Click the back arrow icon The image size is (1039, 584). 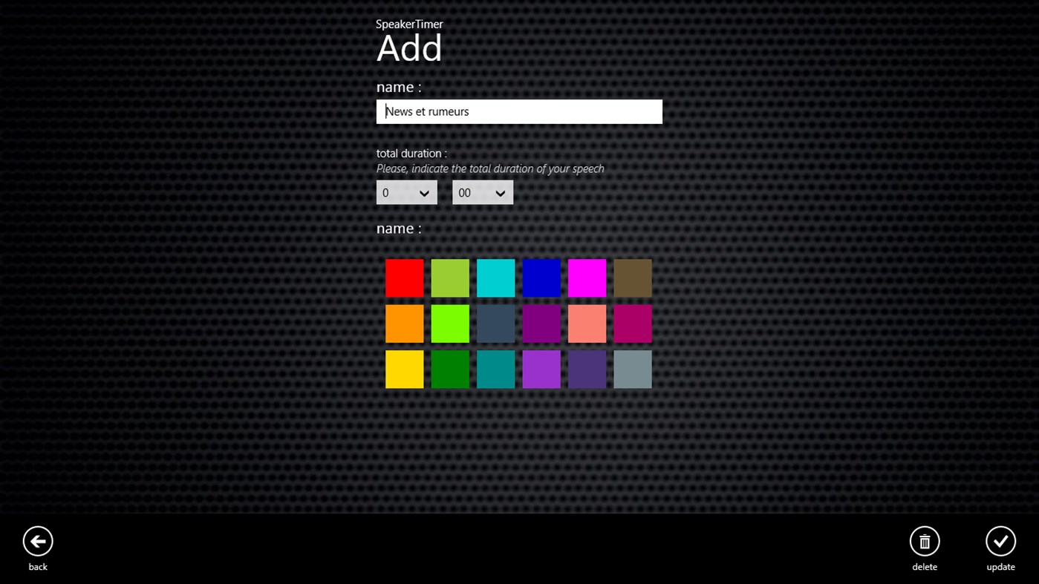[x=37, y=542]
